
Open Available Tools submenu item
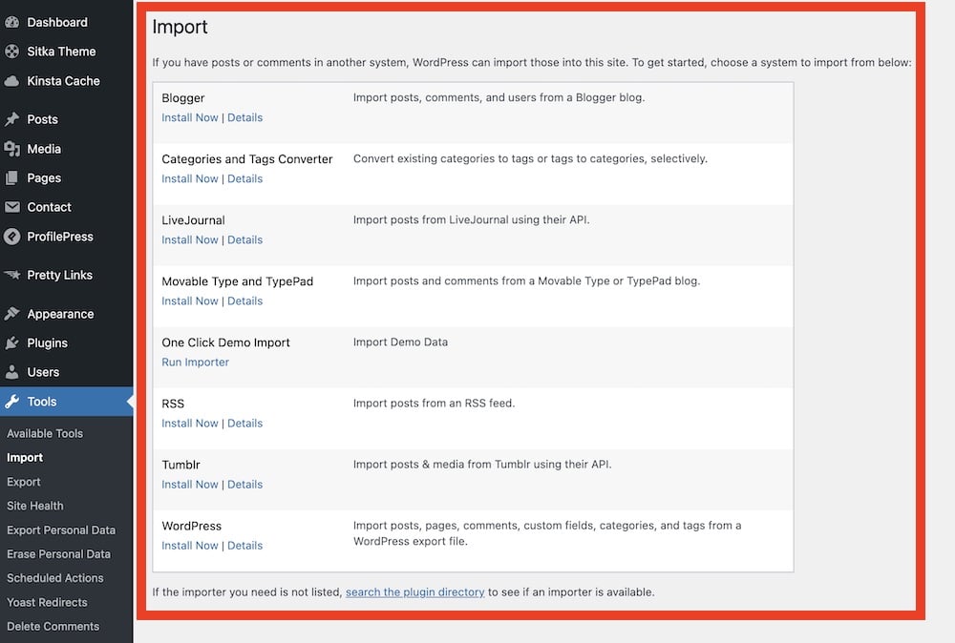45,434
